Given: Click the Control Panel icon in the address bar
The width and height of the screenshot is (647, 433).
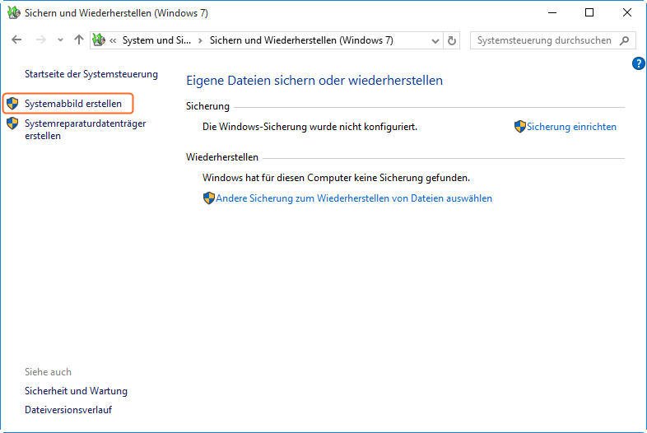Looking at the screenshot, I should pos(99,40).
